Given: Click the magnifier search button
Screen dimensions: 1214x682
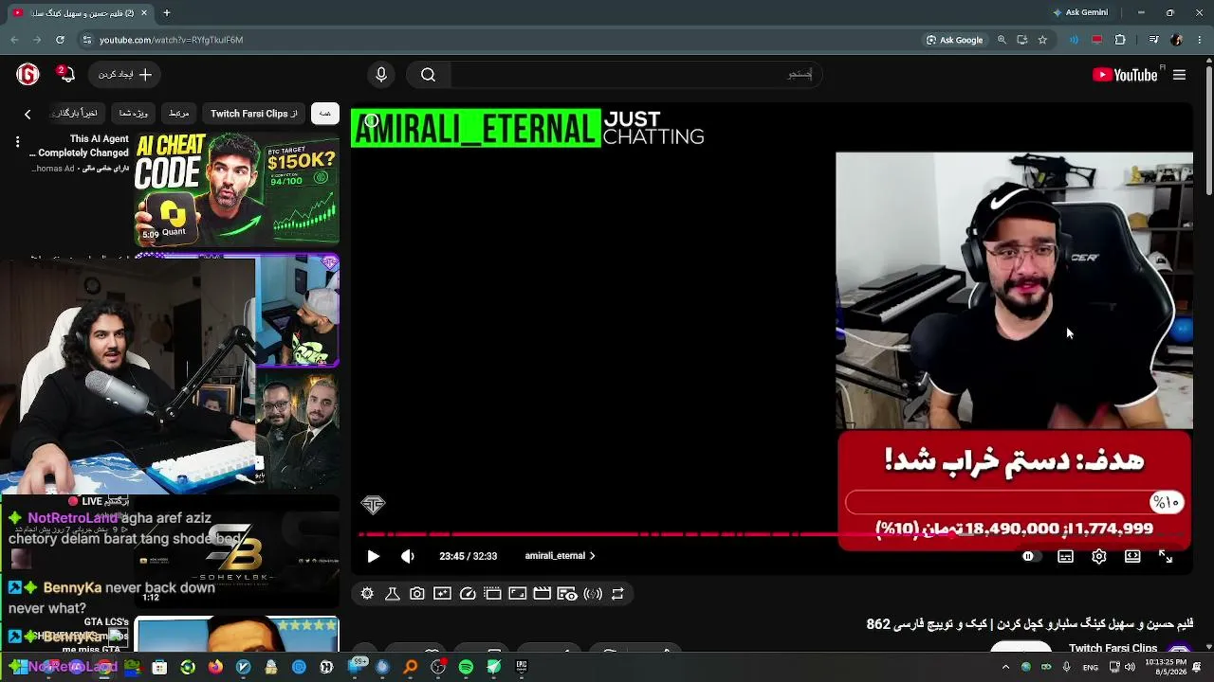Looking at the screenshot, I should pyautogui.click(x=428, y=75).
